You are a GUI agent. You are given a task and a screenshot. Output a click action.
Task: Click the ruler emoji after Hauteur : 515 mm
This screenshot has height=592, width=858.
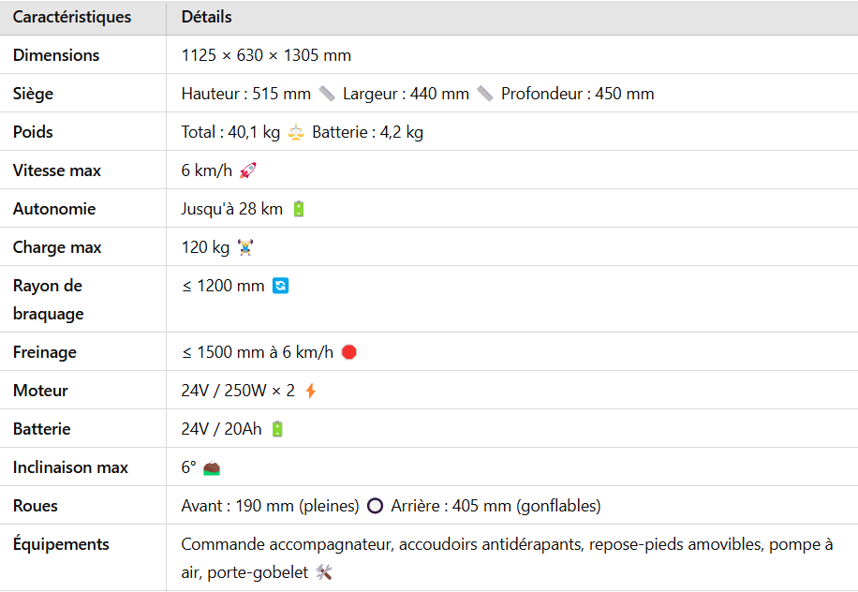click(x=327, y=94)
